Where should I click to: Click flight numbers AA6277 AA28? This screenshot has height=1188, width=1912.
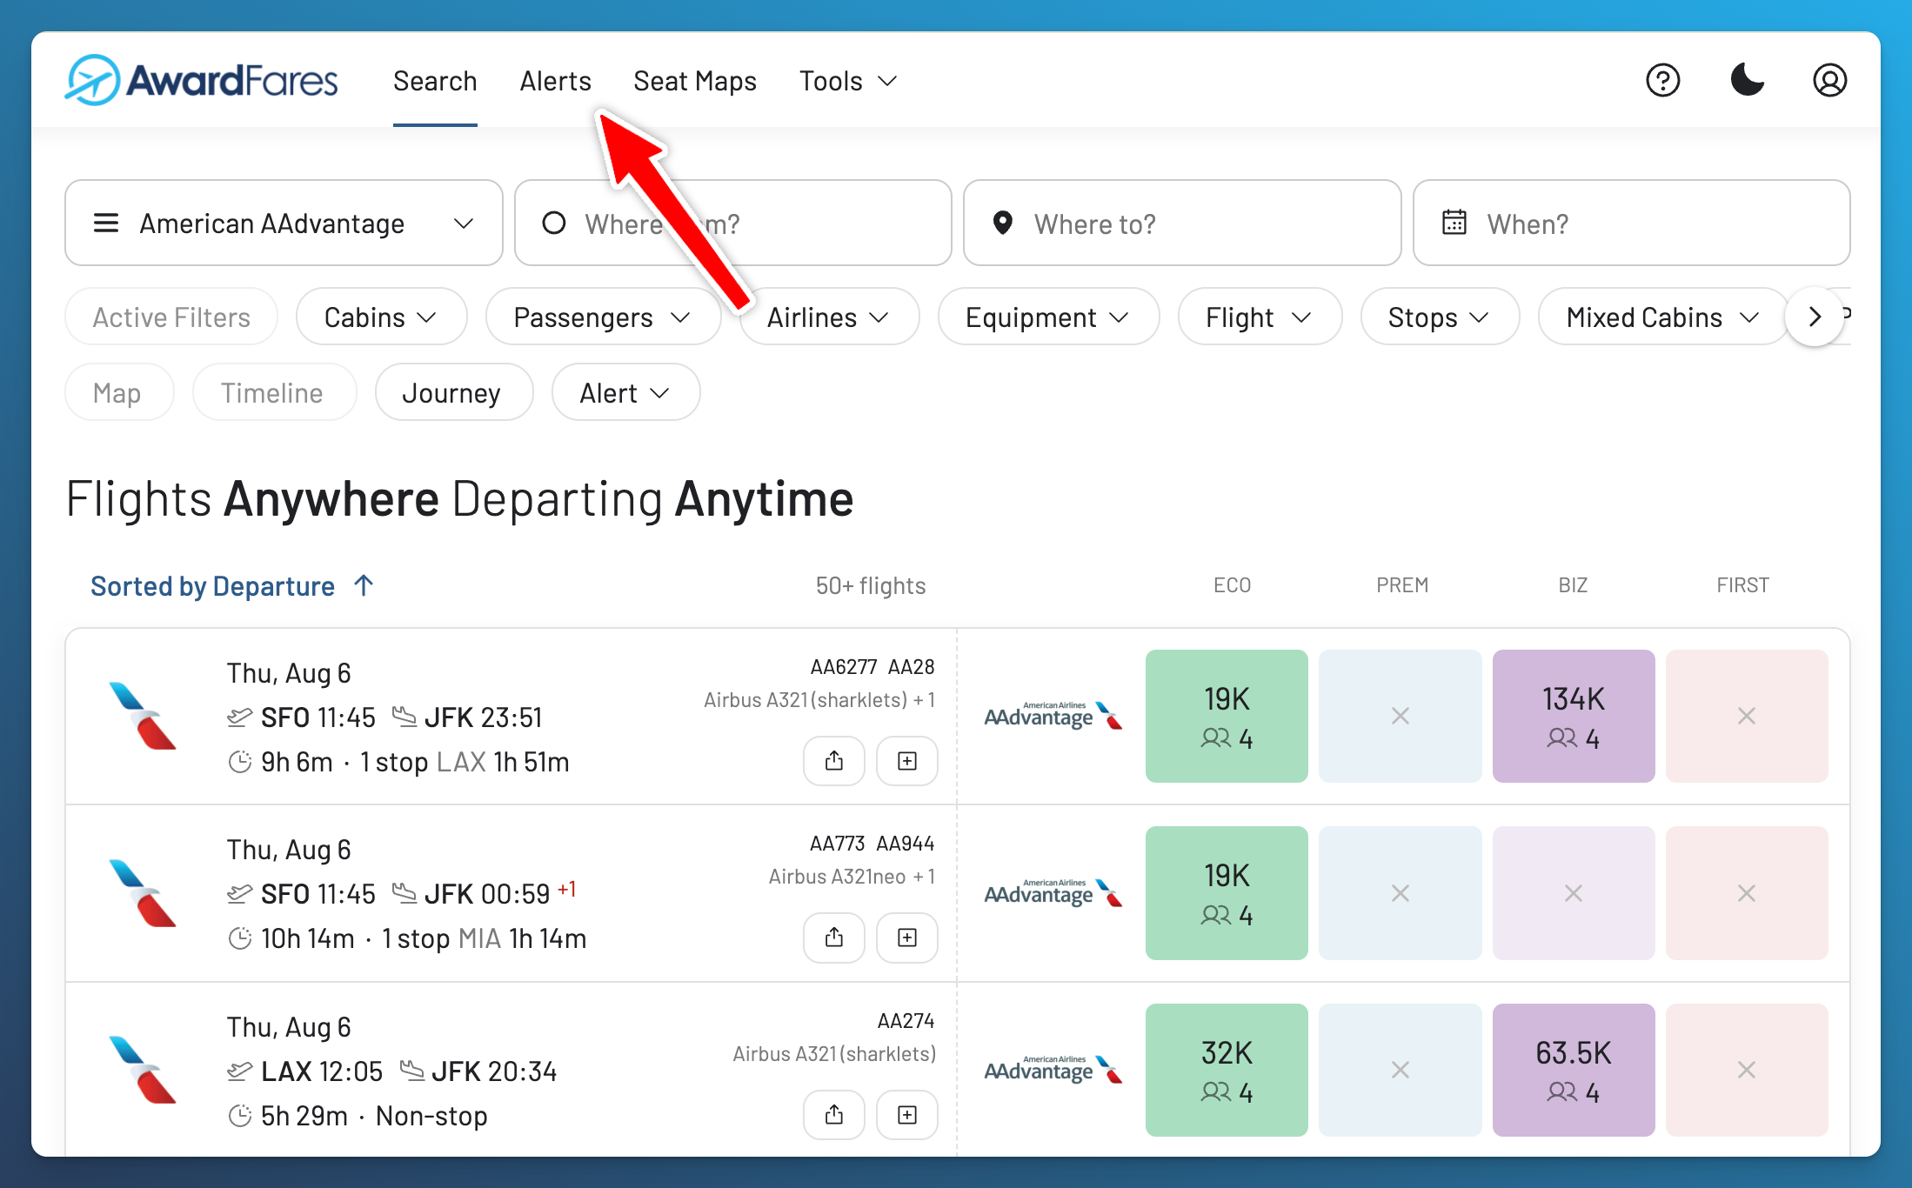[872, 667]
